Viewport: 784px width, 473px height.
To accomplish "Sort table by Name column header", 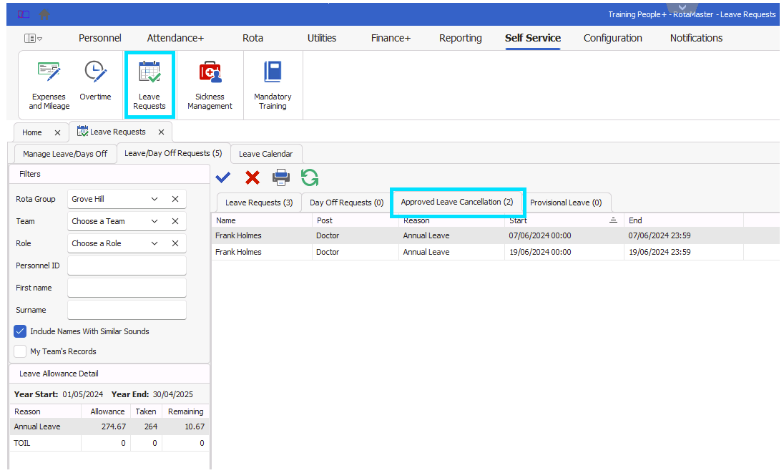I will 262,220.
